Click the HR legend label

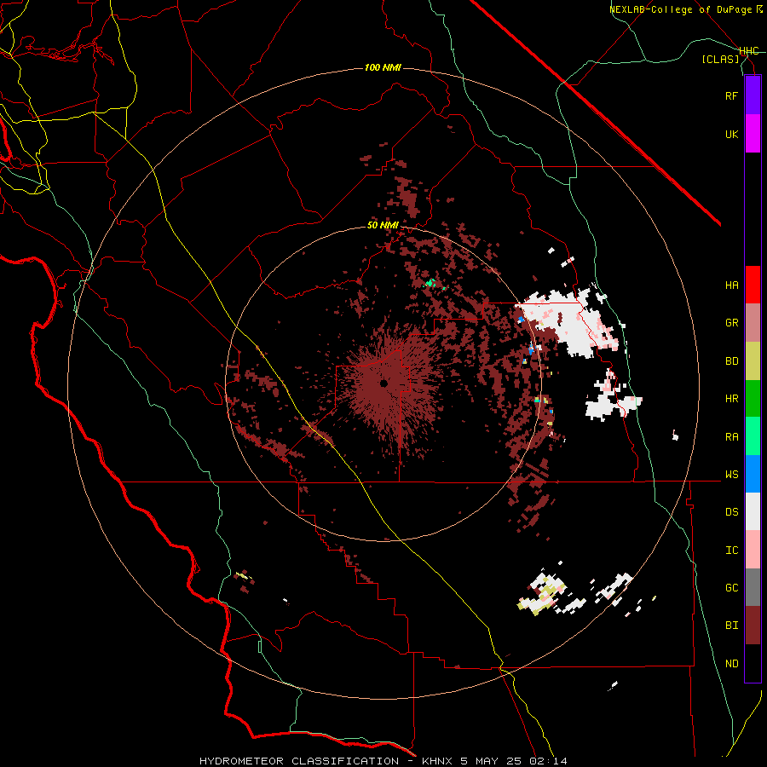click(731, 399)
